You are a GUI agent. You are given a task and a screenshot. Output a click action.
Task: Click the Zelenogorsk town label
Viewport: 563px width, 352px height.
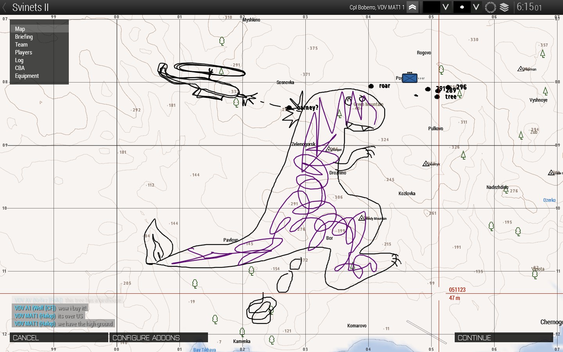coord(303,144)
